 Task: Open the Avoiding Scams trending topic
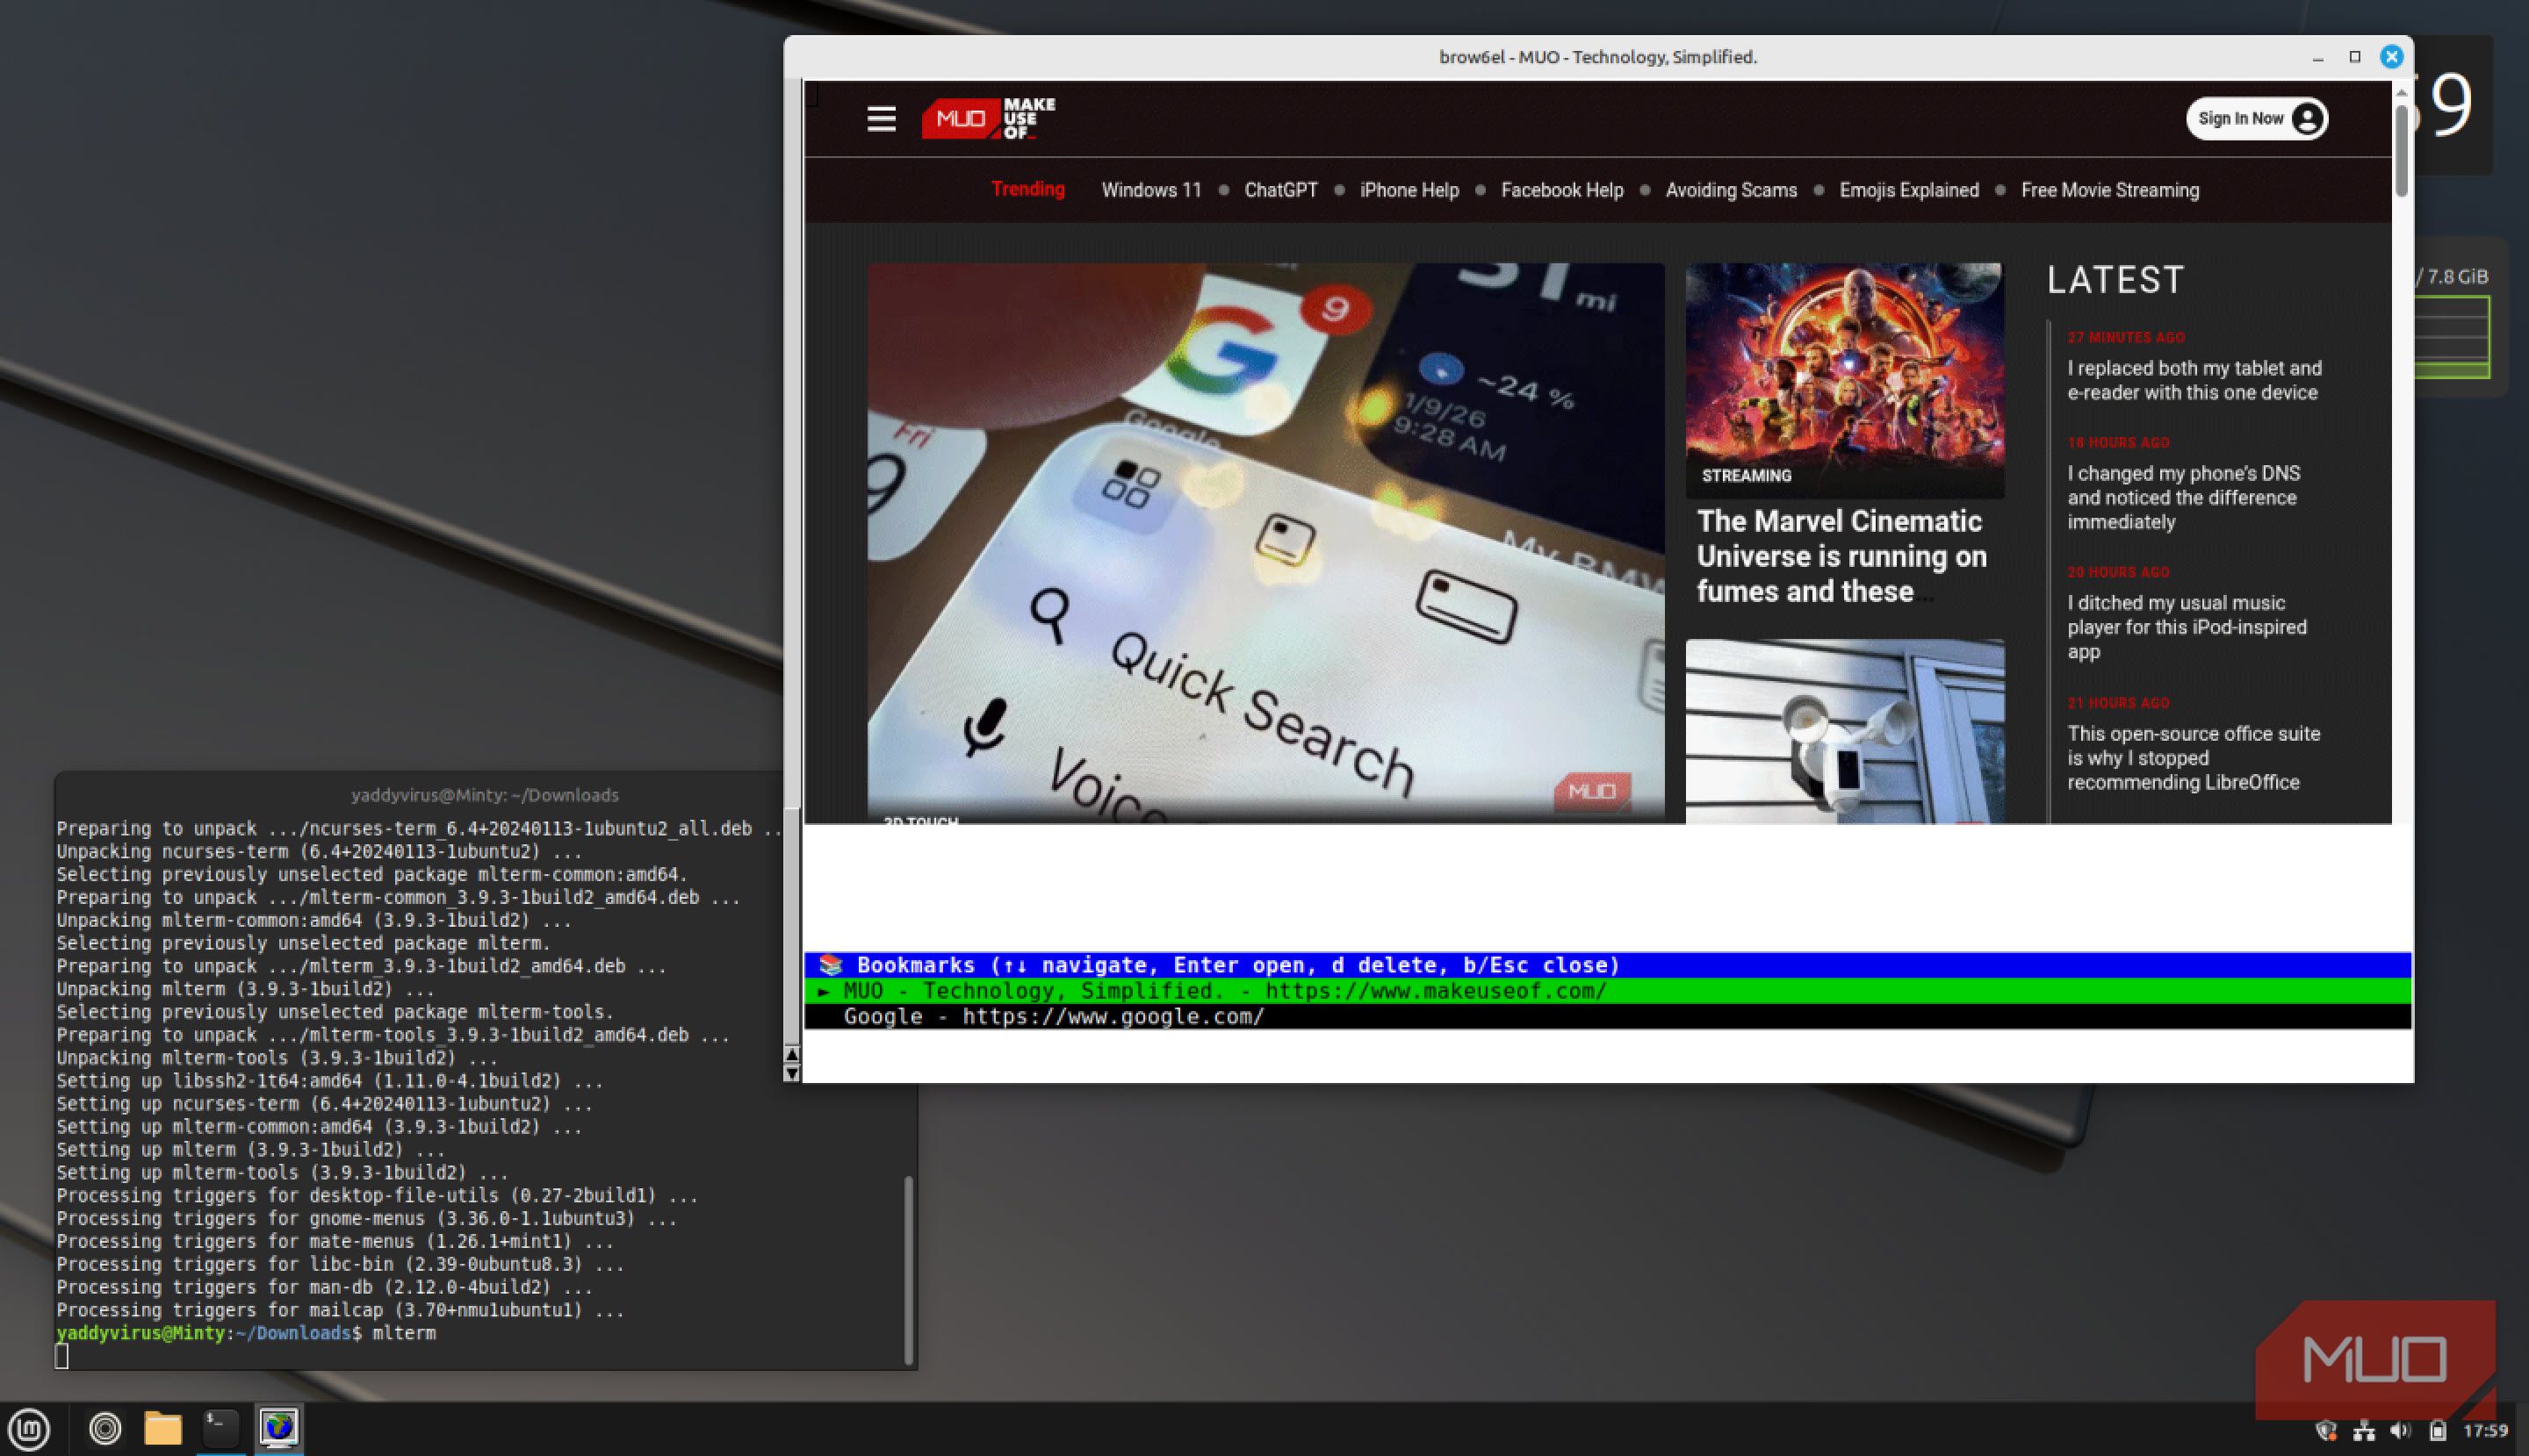click(1731, 190)
